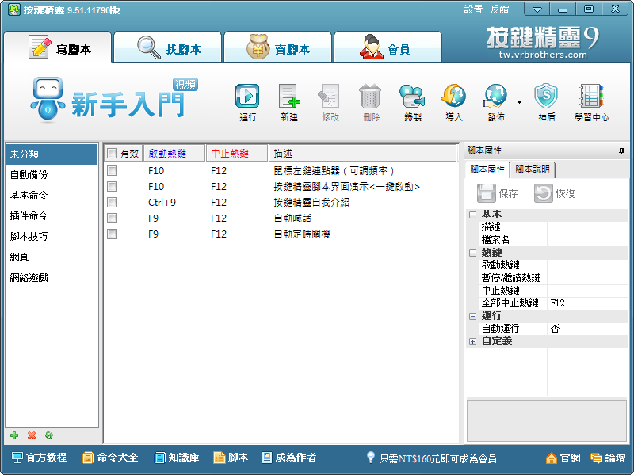Open the title bar dropdown menu arrow

click(x=537, y=9)
